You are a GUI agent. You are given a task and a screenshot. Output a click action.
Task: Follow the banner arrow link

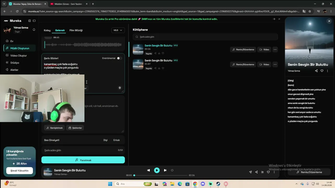[274, 19]
